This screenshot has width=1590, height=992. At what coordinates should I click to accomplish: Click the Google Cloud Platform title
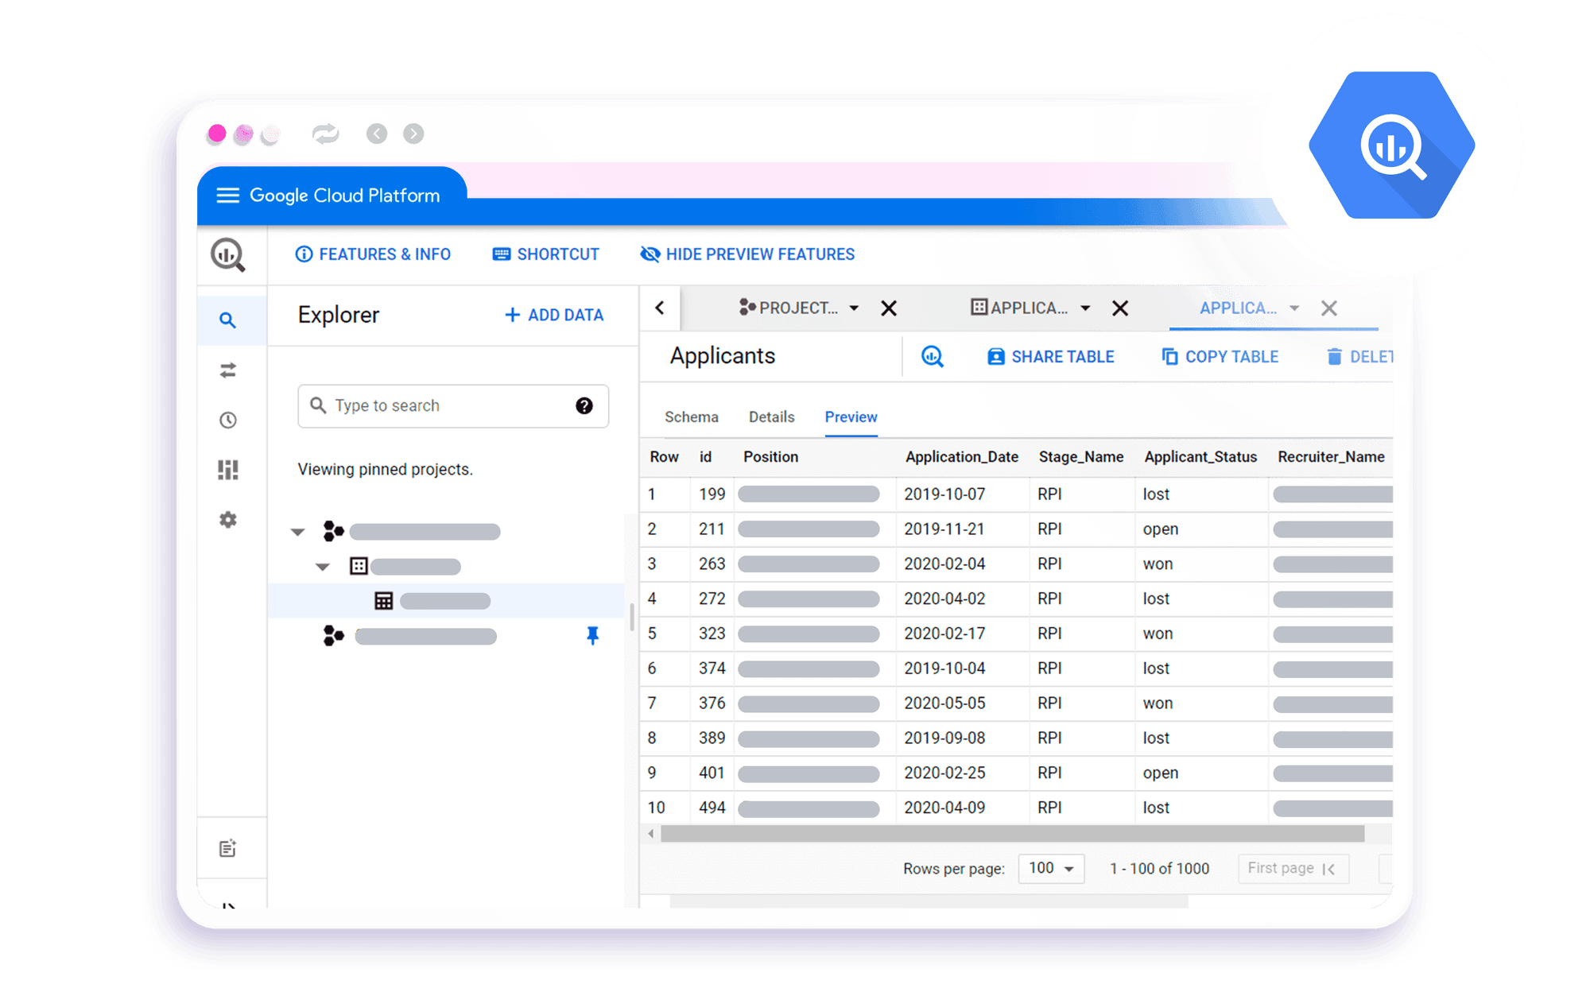click(x=344, y=196)
